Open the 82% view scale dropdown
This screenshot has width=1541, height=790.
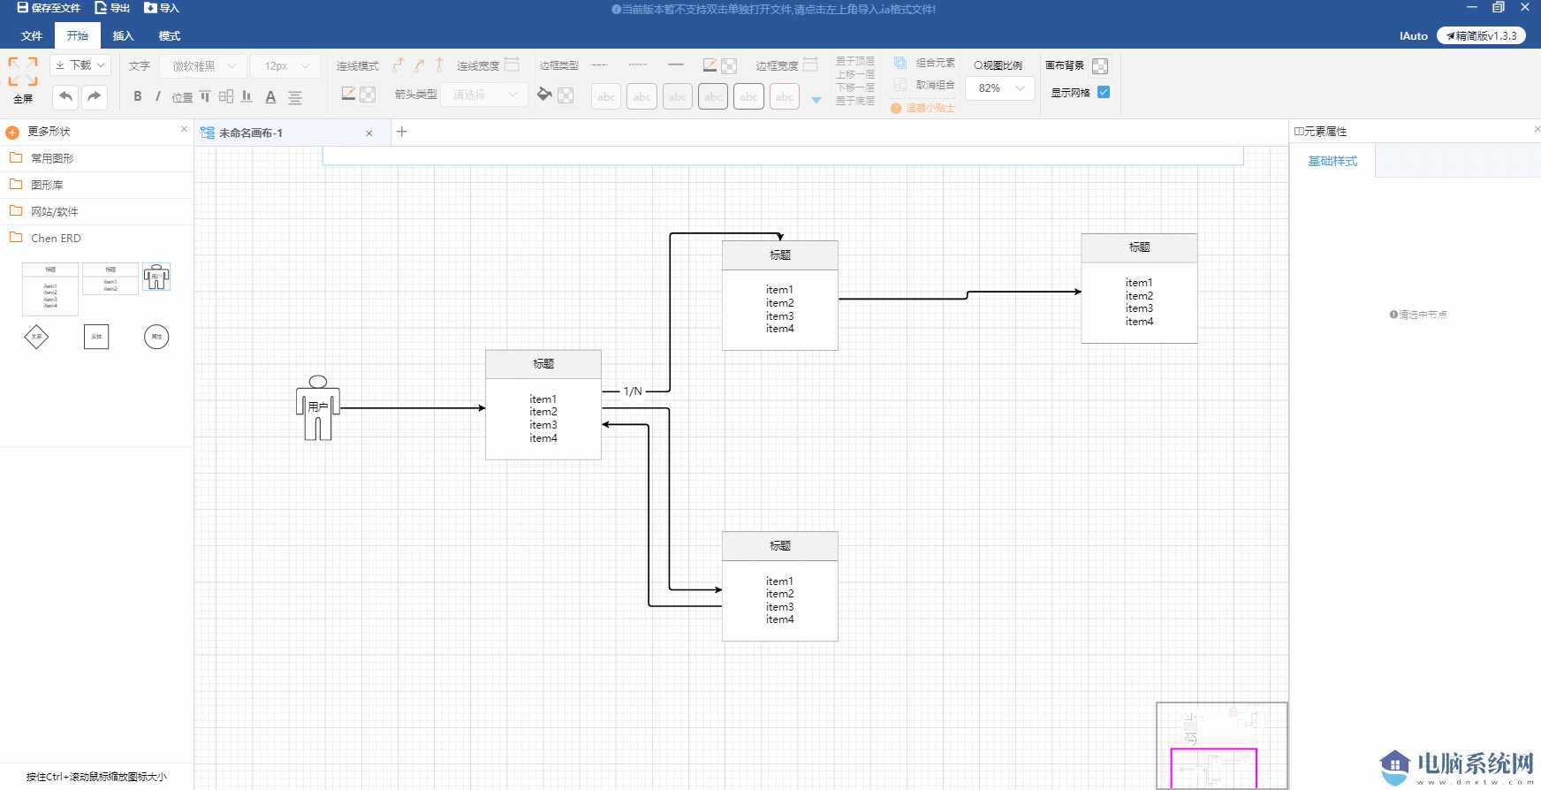tap(1000, 88)
